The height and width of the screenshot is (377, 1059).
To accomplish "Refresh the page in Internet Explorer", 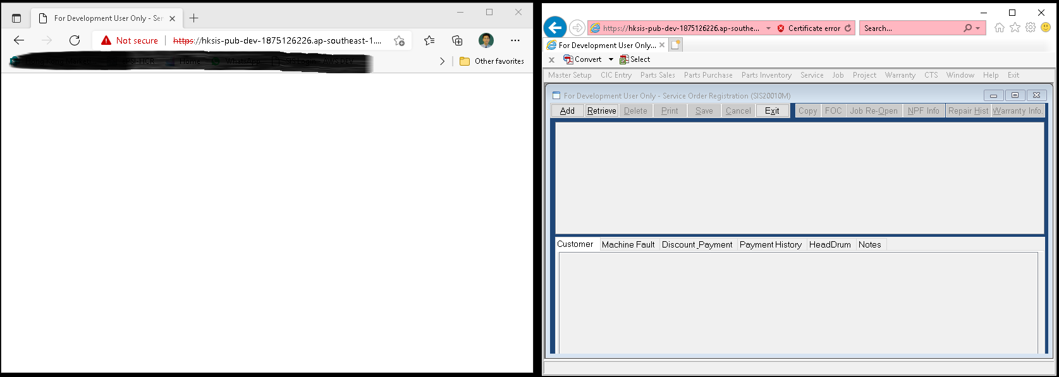I will [x=848, y=28].
